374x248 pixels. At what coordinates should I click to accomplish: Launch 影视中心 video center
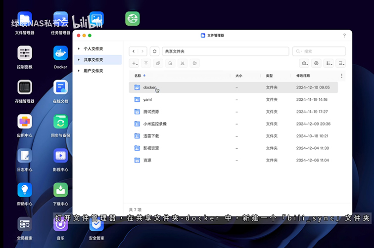pos(60,156)
